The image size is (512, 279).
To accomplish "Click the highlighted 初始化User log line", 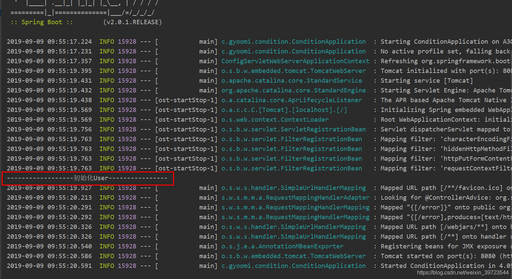I will (x=88, y=178).
